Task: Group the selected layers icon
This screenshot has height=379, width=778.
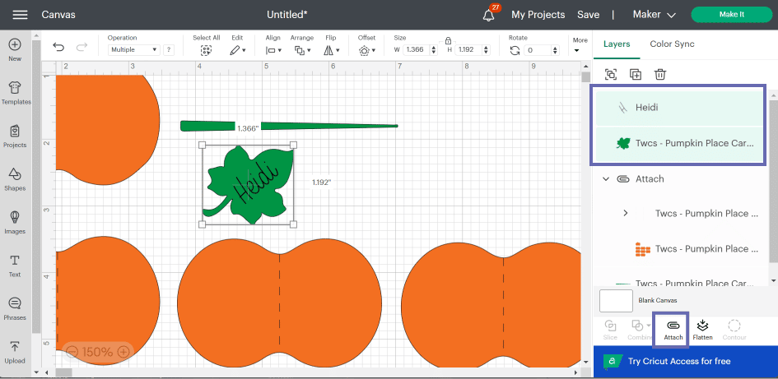Action: 611,74
